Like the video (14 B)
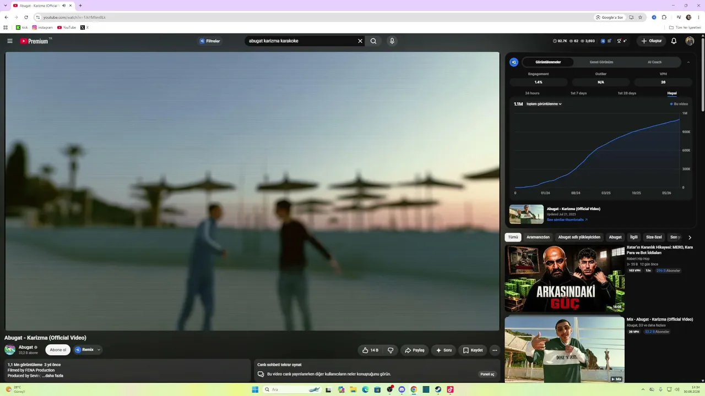 (371, 350)
